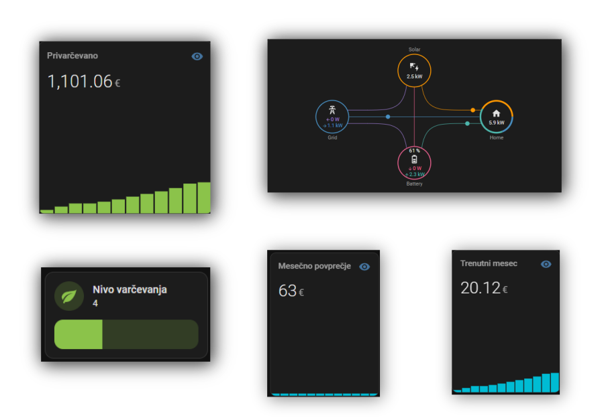Toggle the eye icon on Trenutni mesec card
The image size is (604, 418).
tap(546, 264)
